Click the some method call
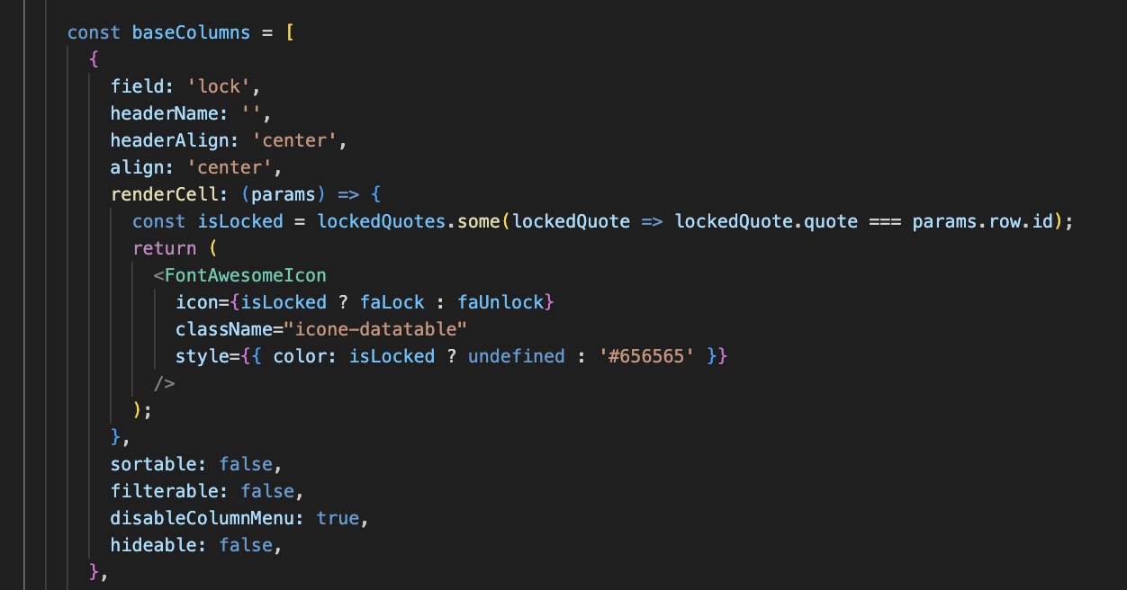The image size is (1127, 590). tap(479, 221)
